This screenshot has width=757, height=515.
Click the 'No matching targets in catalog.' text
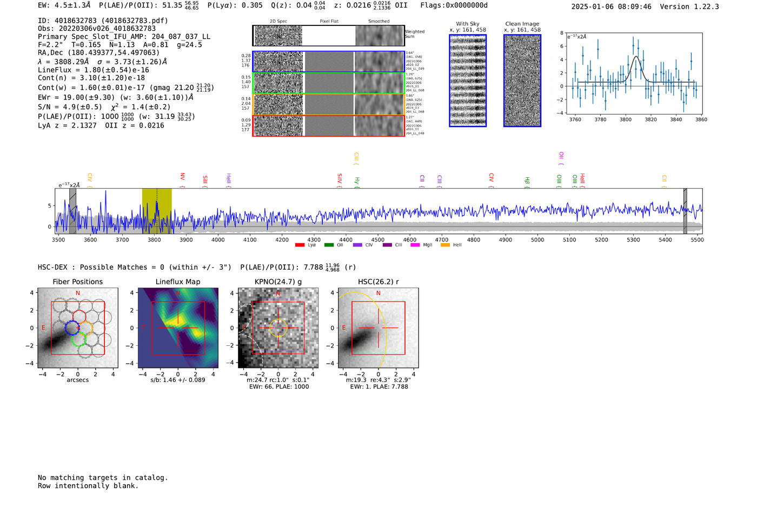tap(103, 478)
